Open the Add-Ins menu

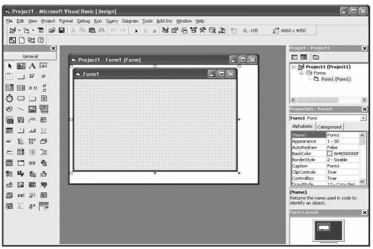164,21
